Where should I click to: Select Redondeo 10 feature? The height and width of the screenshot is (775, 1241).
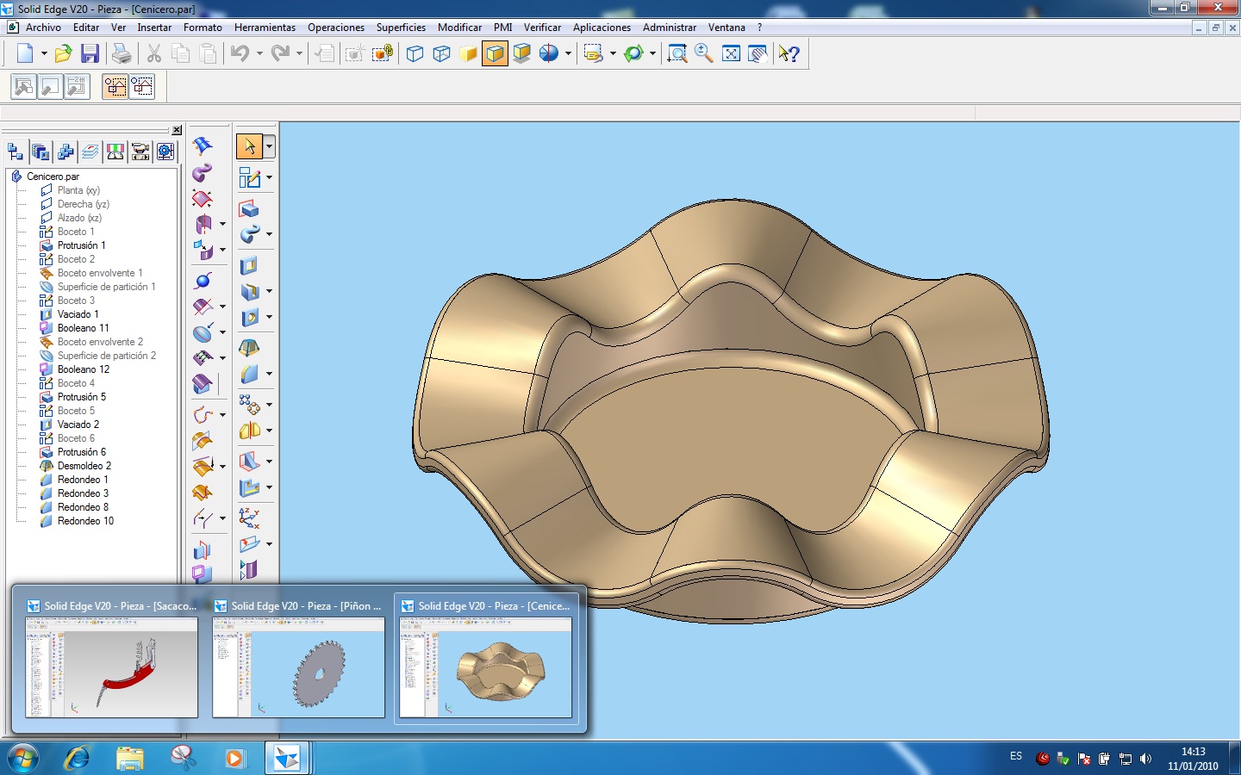pyautogui.click(x=85, y=521)
